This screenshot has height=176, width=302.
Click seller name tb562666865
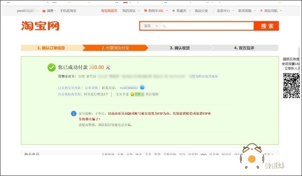pyautogui.click(x=129, y=88)
